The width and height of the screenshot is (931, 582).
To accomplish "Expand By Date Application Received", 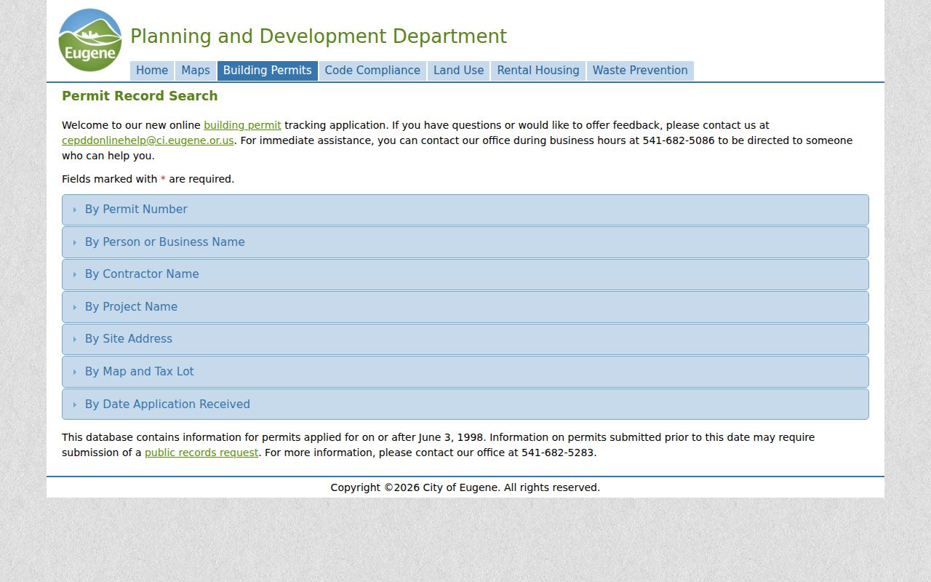I will [465, 404].
